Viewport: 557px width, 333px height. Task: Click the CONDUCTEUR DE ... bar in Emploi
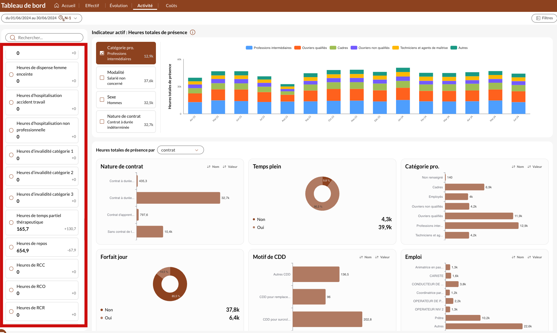click(x=452, y=284)
